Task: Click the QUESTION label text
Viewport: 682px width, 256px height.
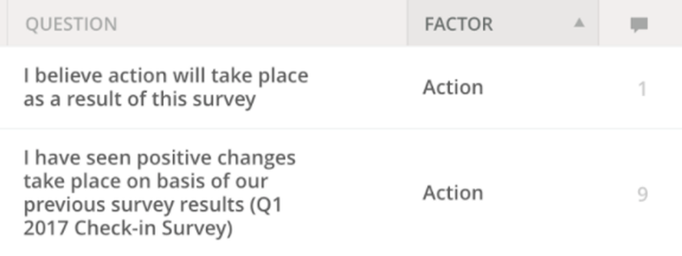Action: (71, 24)
